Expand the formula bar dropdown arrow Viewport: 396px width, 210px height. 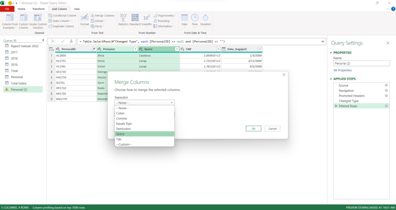coord(323,41)
